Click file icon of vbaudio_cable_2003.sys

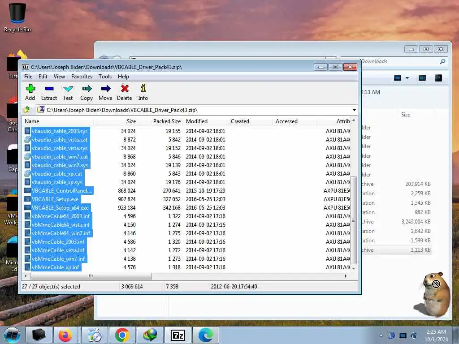[27, 131]
